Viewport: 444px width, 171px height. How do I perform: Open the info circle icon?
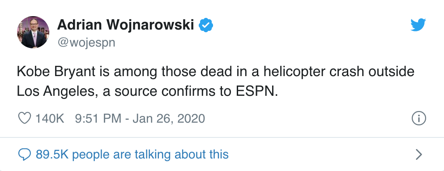pos(418,118)
